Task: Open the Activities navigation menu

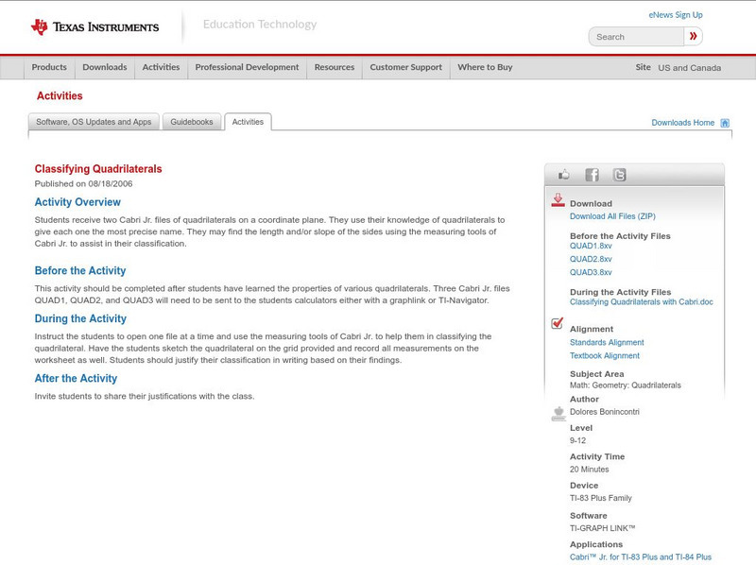Action: tap(161, 67)
